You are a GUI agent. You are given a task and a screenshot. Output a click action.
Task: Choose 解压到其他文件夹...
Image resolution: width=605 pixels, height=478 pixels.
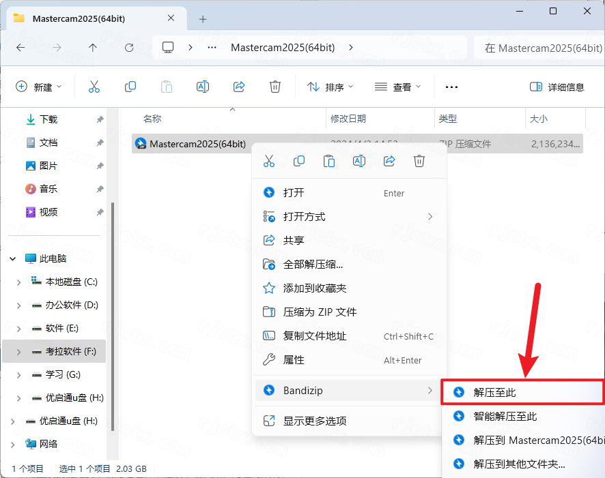coord(524,464)
